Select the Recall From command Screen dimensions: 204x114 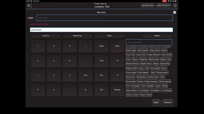pyautogui.click(x=77, y=36)
